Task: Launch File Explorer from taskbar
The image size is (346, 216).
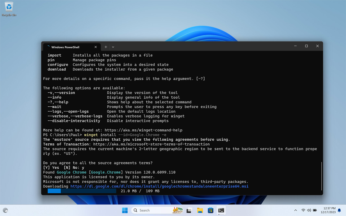Action: tap(200, 210)
